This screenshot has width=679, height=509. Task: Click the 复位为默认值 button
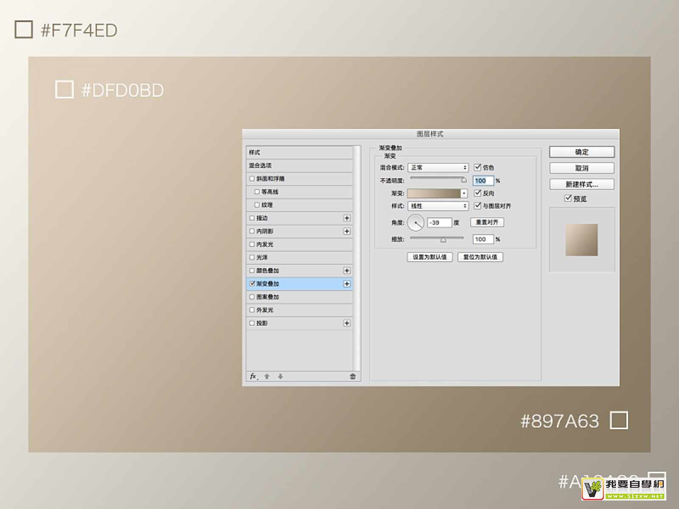pos(480,257)
